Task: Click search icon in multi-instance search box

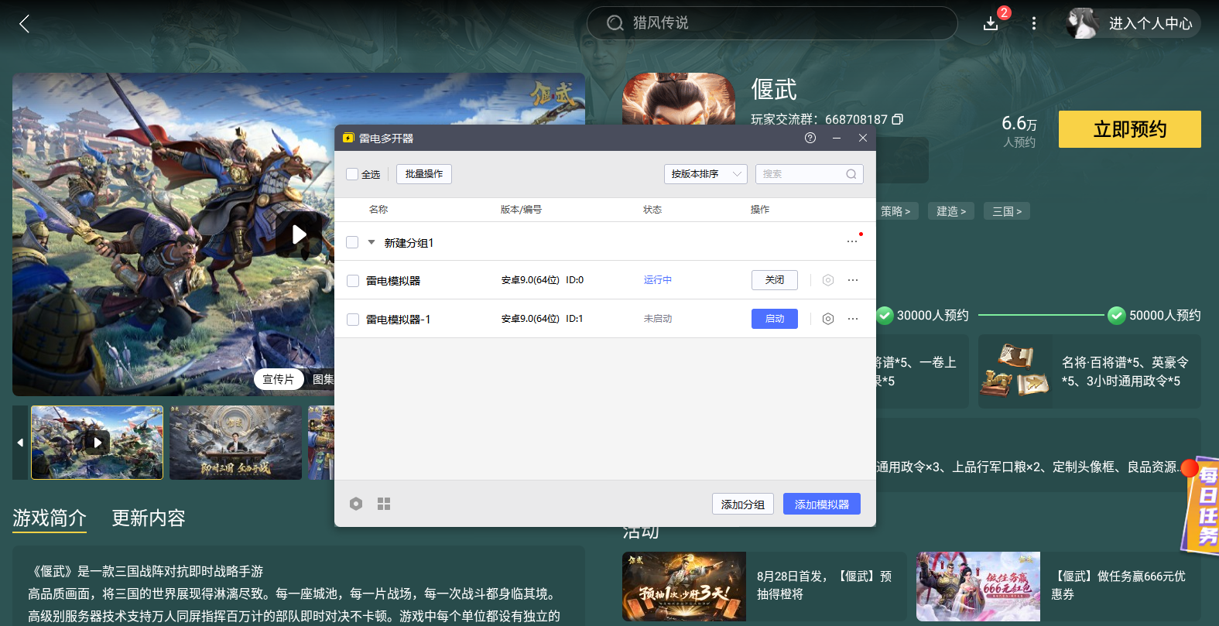Action: click(x=851, y=174)
